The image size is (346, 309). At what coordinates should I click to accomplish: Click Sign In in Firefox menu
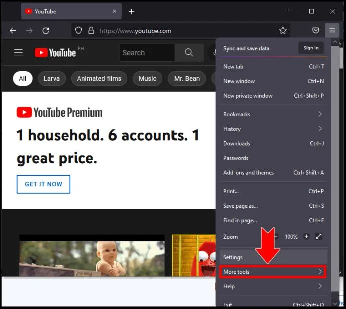[x=311, y=48]
